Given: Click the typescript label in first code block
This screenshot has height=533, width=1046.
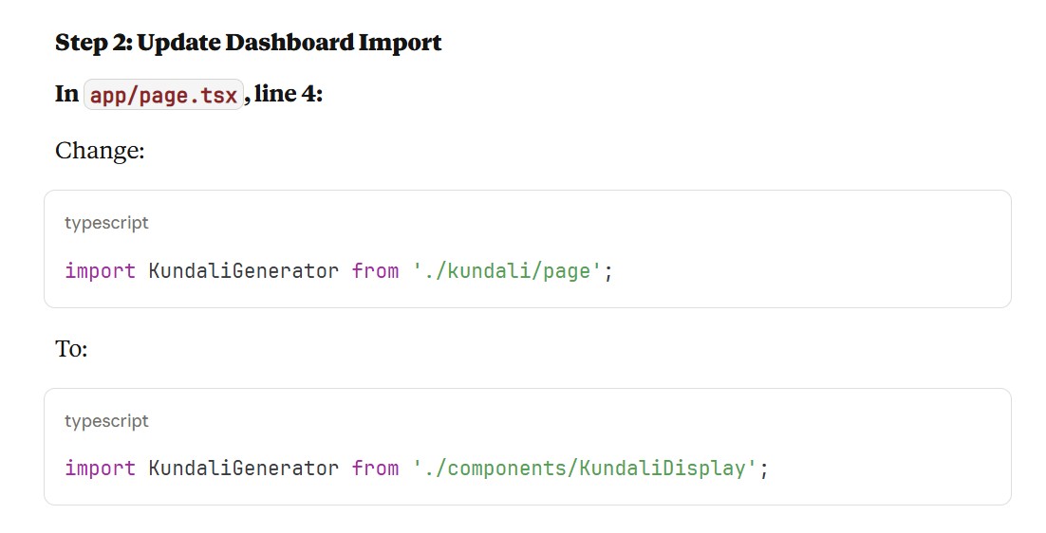Looking at the screenshot, I should tap(106, 223).
